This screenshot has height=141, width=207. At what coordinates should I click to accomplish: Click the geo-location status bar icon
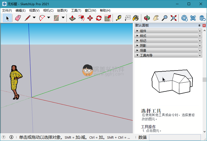point(4,137)
